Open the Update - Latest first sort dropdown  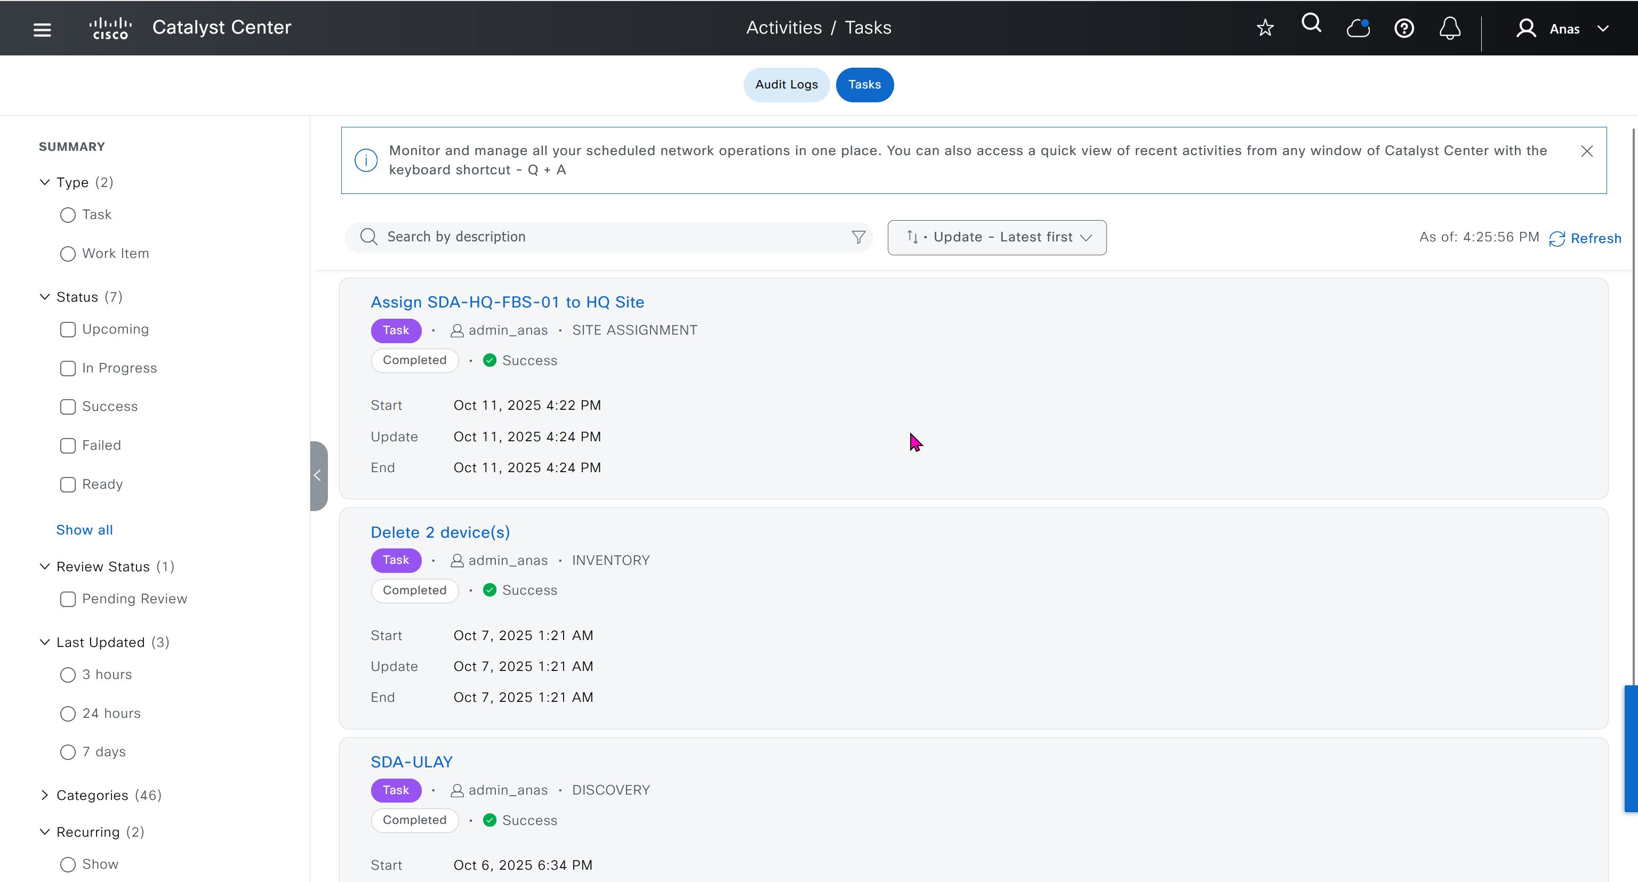(997, 238)
